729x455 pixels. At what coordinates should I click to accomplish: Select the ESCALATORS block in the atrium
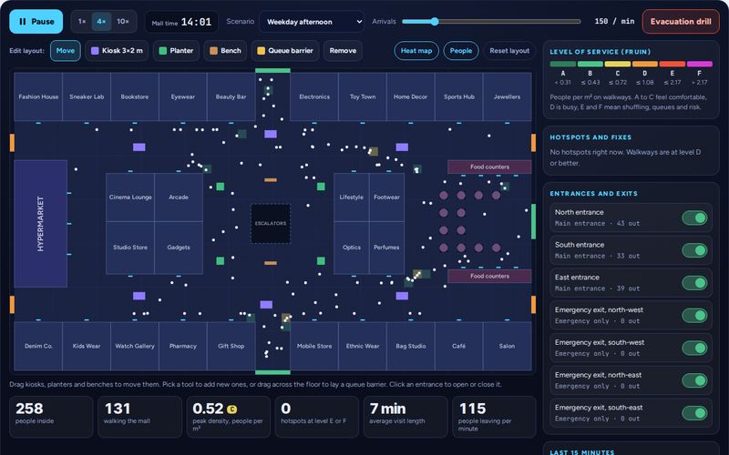tap(271, 223)
